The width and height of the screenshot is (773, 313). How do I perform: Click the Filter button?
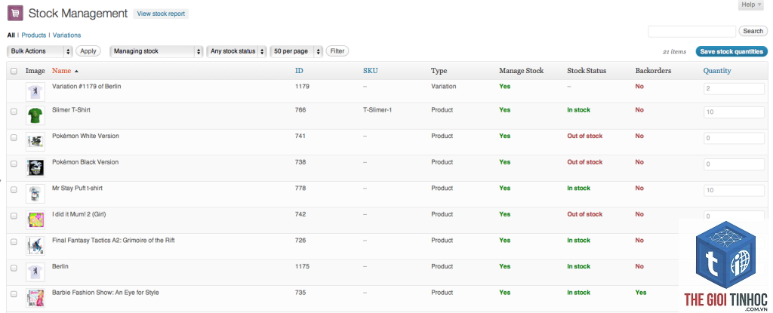[337, 51]
